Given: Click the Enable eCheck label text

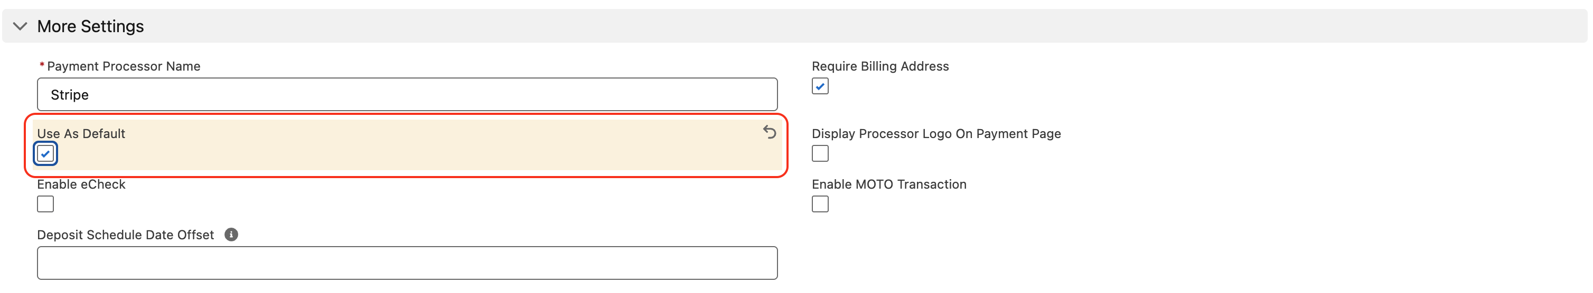Looking at the screenshot, I should 81,184.
